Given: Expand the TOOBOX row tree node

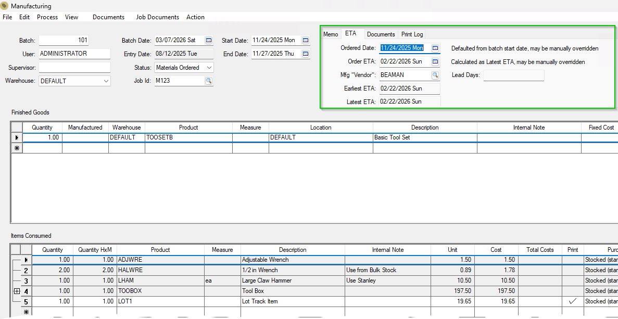Looking at the screenshot, I should tap(17, 291).
